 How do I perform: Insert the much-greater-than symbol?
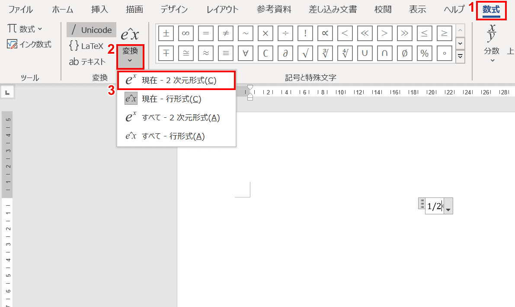click(405, 33)
